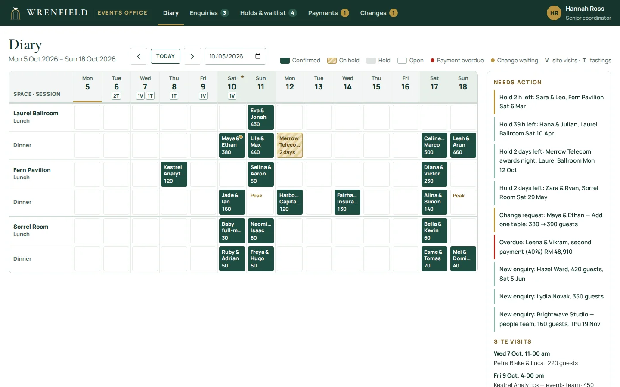Open Baby full-moon 30 booking
Screen dimensions: 620x387
click(232, 231)
